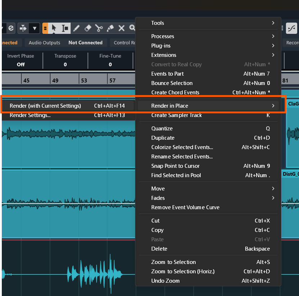Choose Snap Point to Cursor
This screenshot has width=299, height=296.
click(x=208, y=166)
